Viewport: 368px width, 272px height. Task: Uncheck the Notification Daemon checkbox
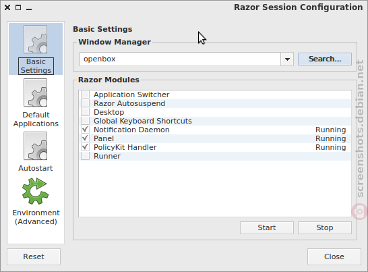pyautogui.click(x=86, y=130)
